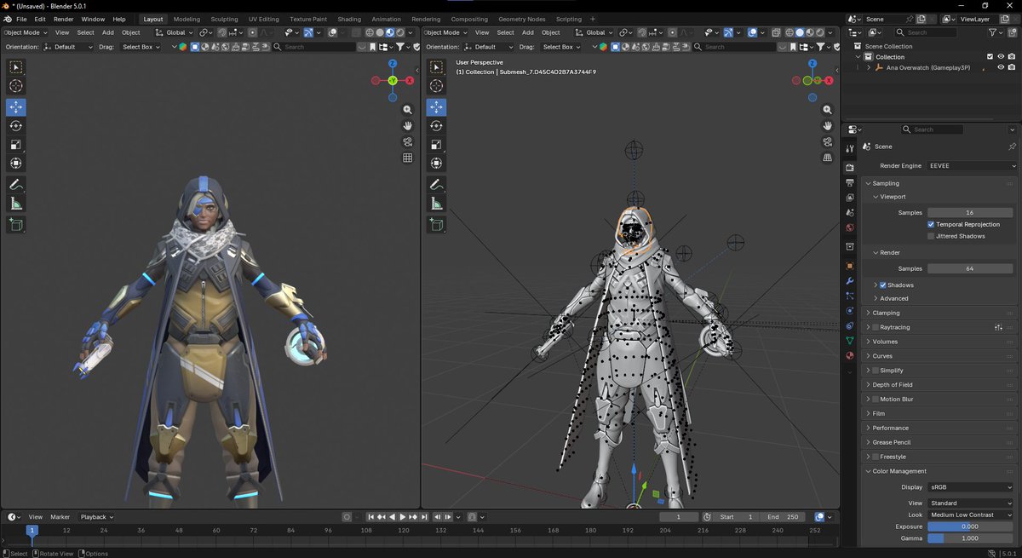Collapse the Color Management panel
The height and width of the screenshot is (558, 1022).
tap(939, 471)
